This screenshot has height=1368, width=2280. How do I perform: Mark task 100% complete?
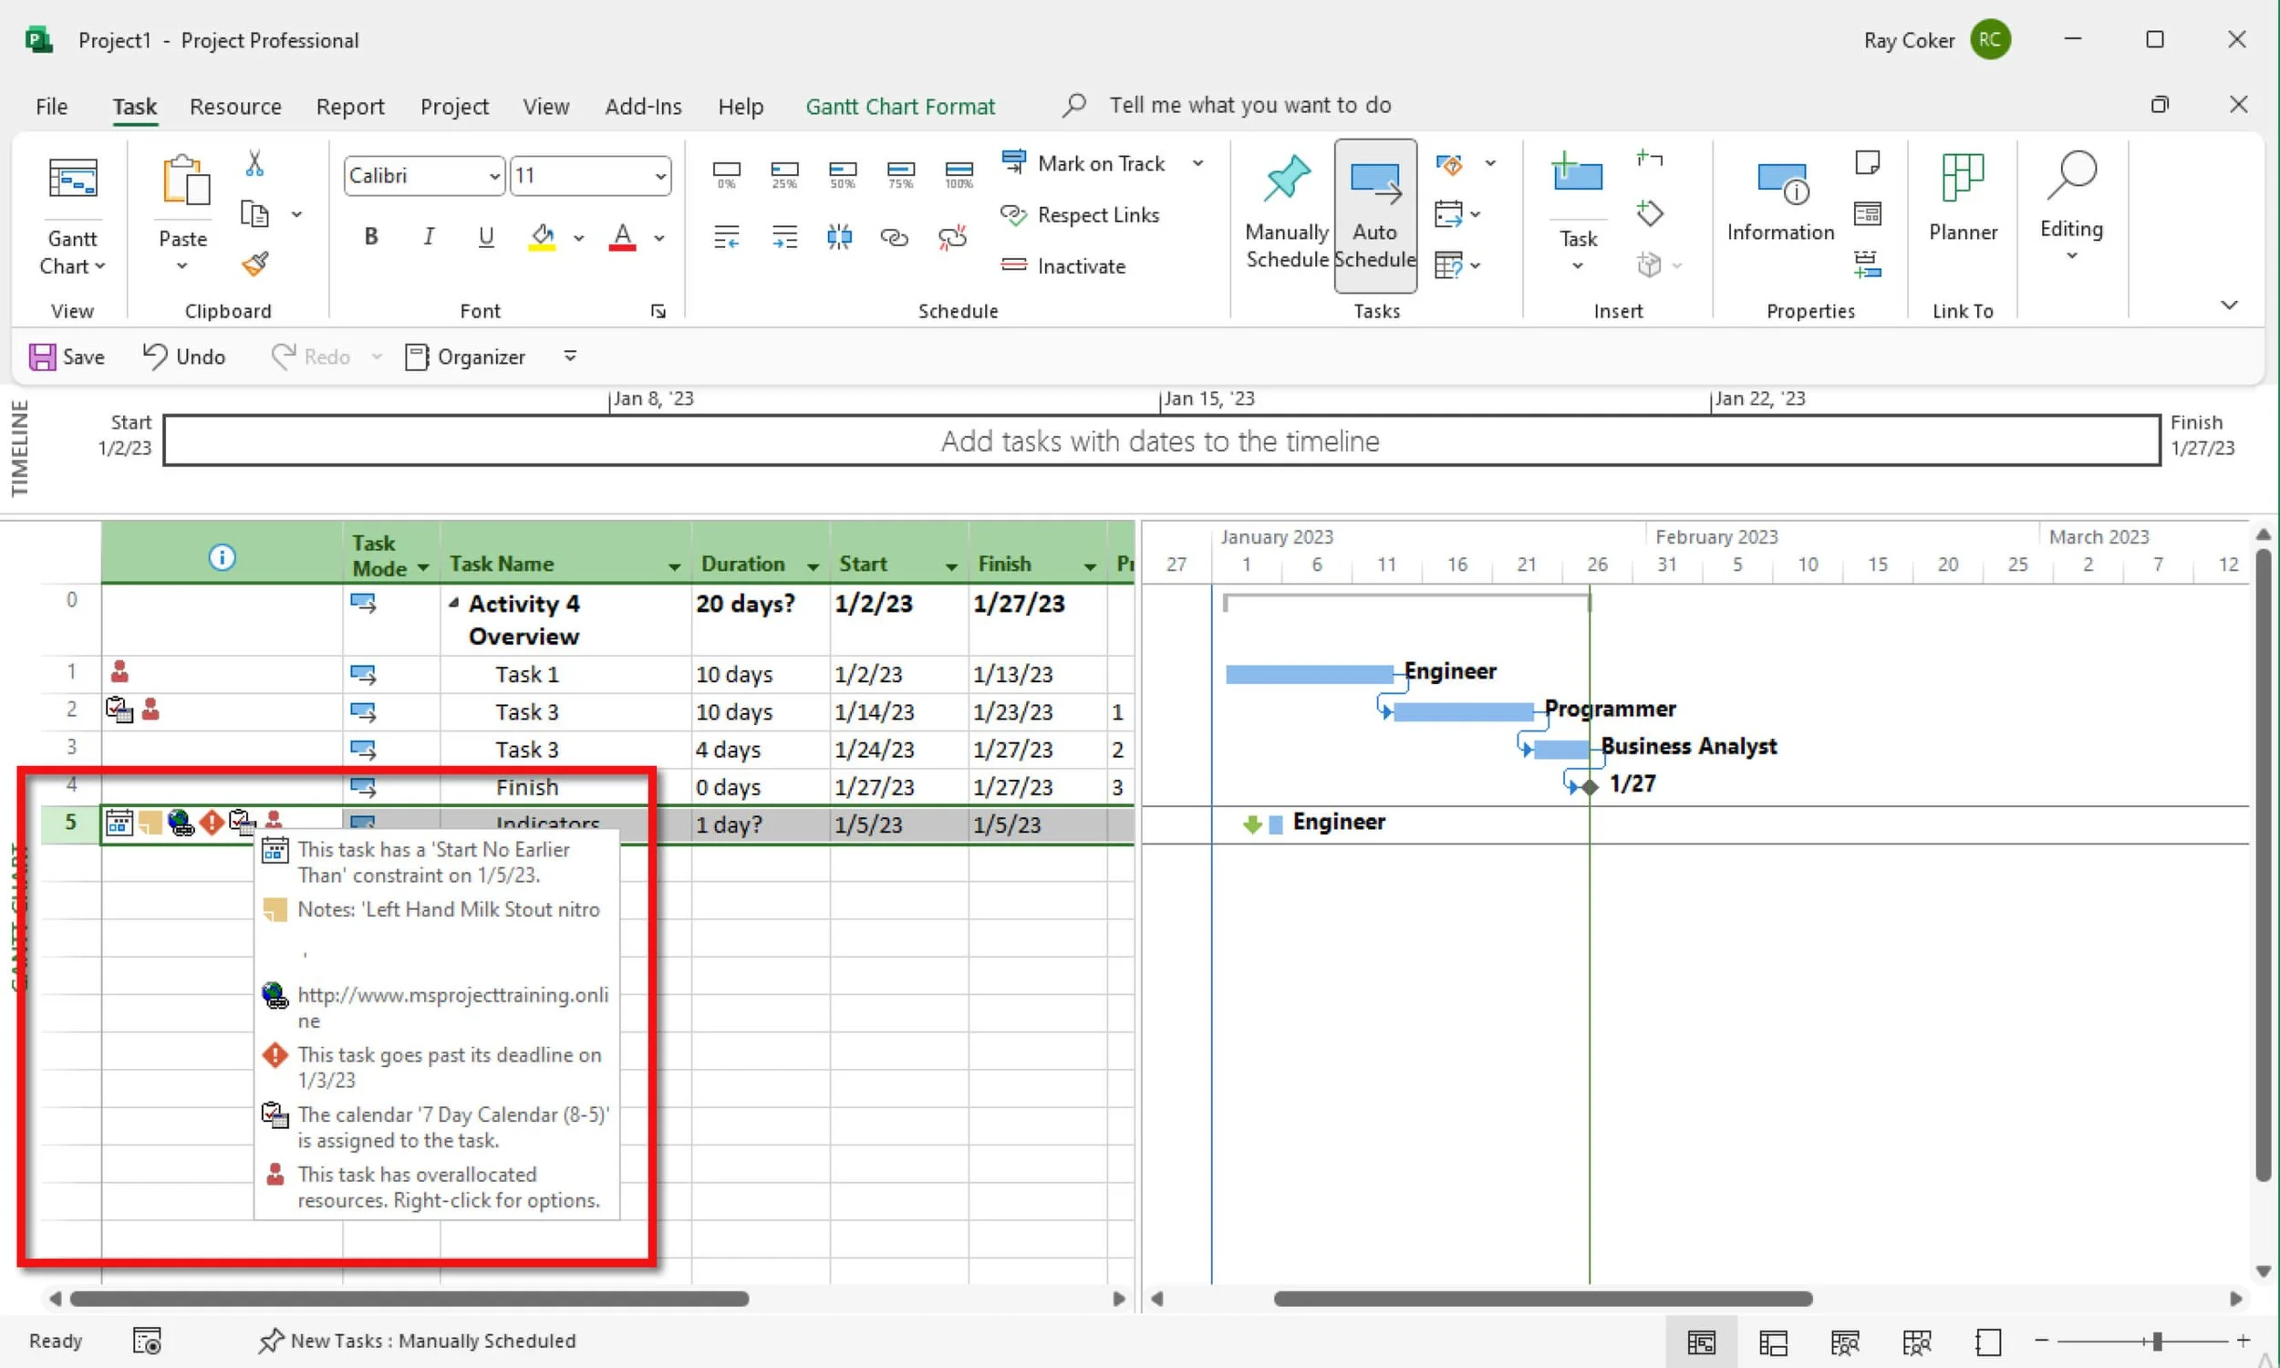tap(959, 173)
